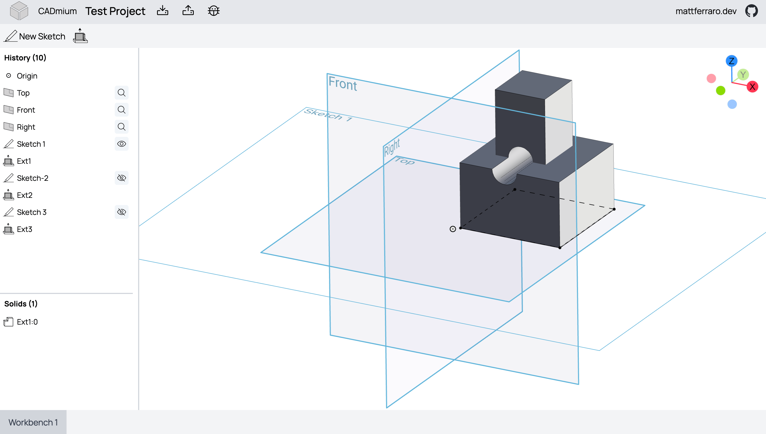Image resolution: width=766 pixels, height=434 pixels.
Task: Open the GitHub icon link
Action: [x=751, y=11]
